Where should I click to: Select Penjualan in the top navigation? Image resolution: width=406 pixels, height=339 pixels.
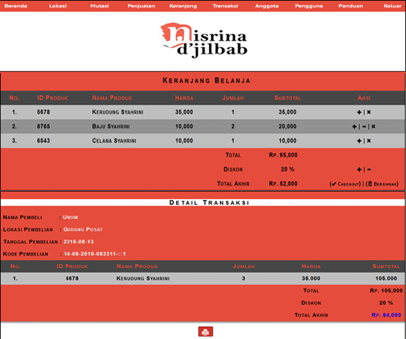(141, 5)
